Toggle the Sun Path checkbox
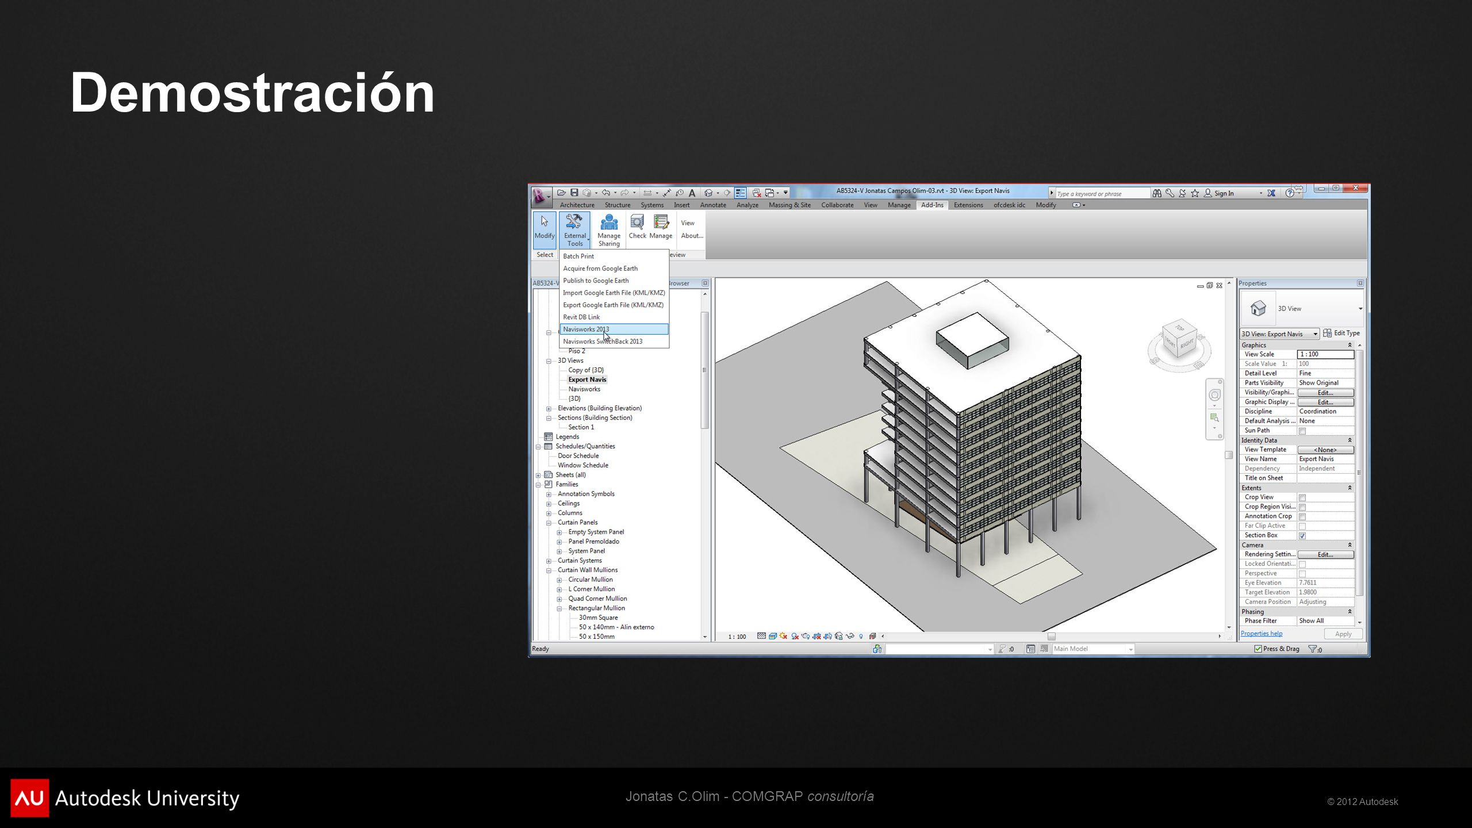The height and width of the screenshot is (828, 1472). click(1302, 431)
